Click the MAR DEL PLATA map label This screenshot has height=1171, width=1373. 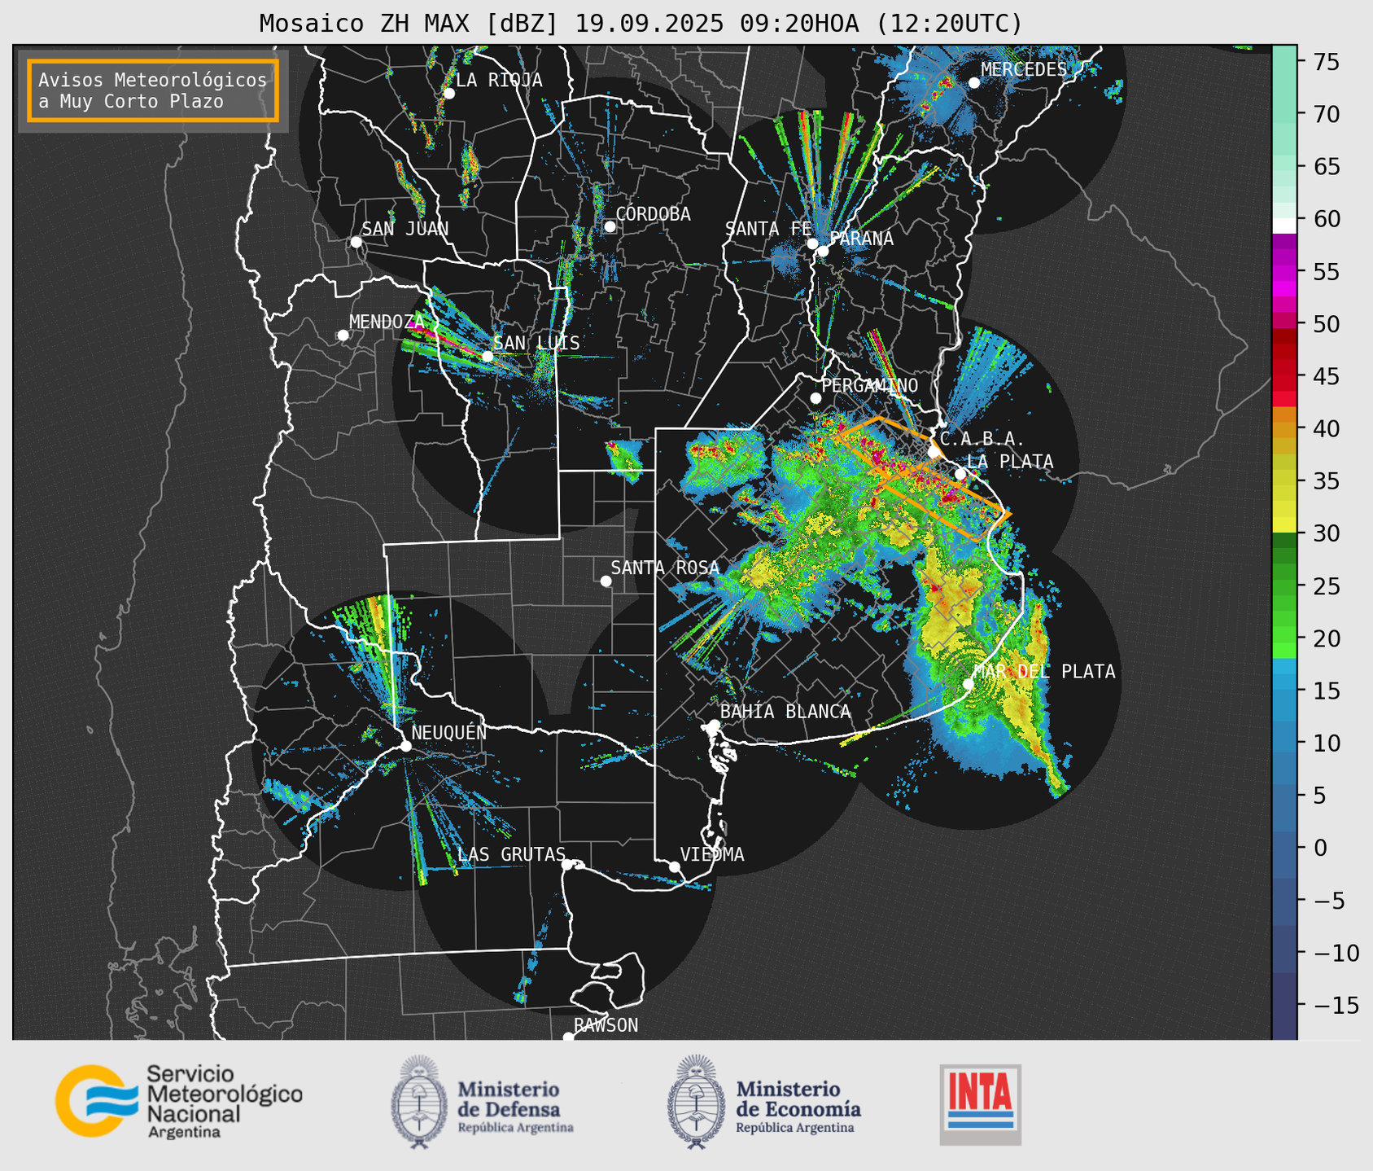(x=1044, y=671)
